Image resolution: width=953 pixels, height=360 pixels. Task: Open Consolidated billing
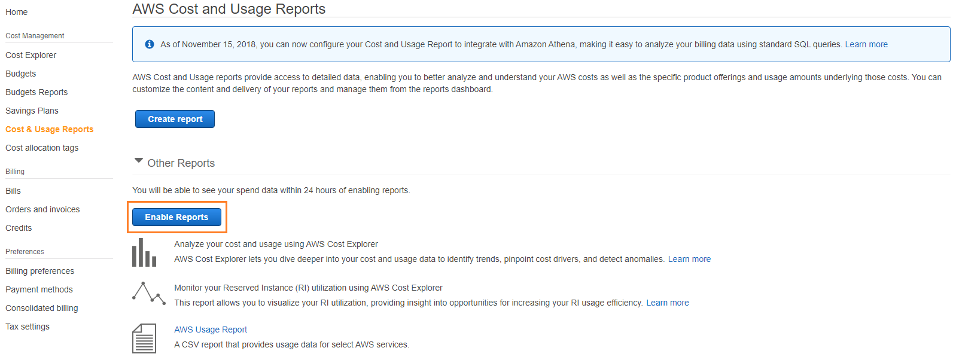42,308
